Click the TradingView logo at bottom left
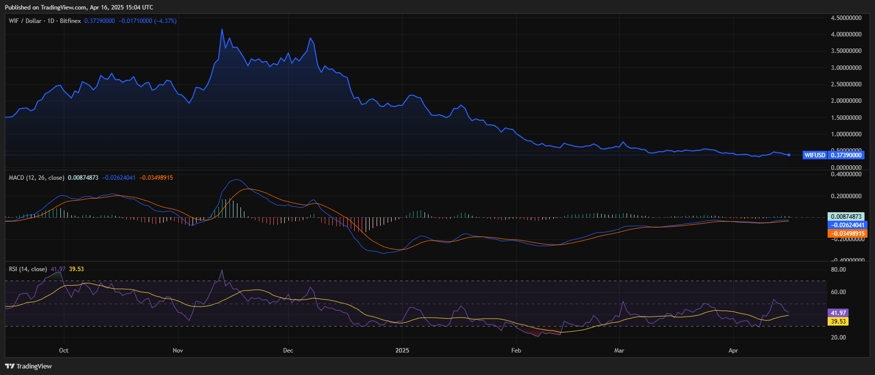Screen dimensions: 875x375 (28, 366)
